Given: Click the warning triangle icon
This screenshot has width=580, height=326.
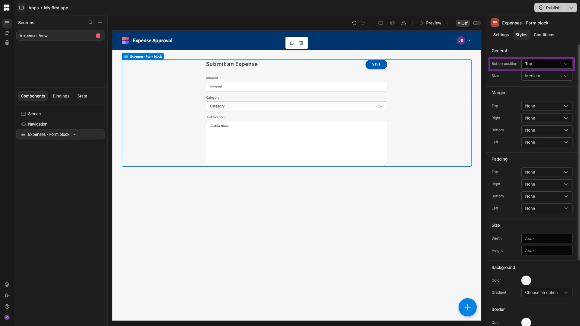Looking at the screenshot, I should click(404, 23).
